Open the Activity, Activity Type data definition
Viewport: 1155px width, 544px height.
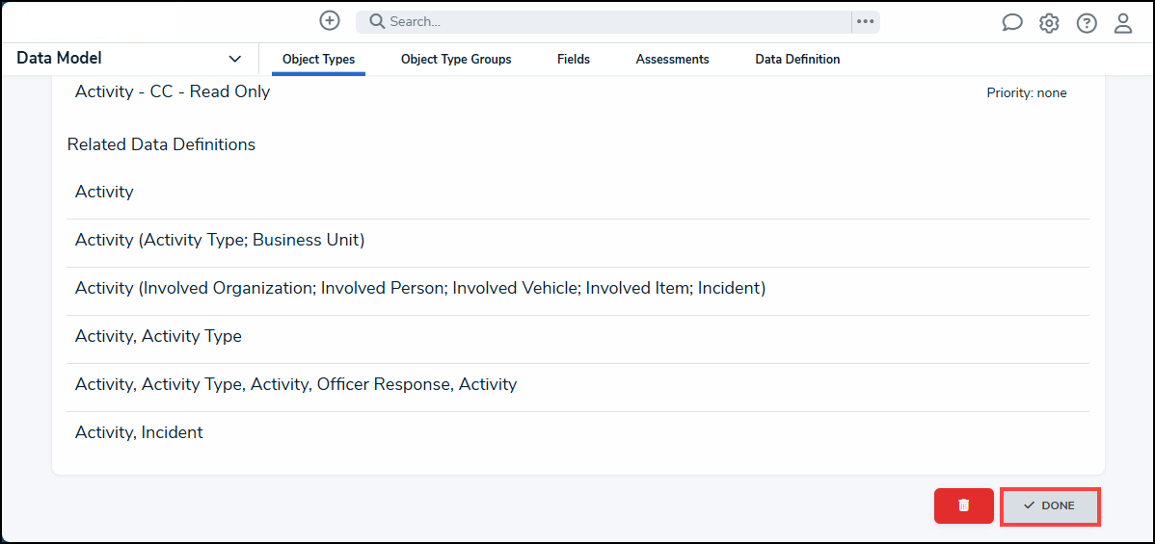[x=158, y=337]
